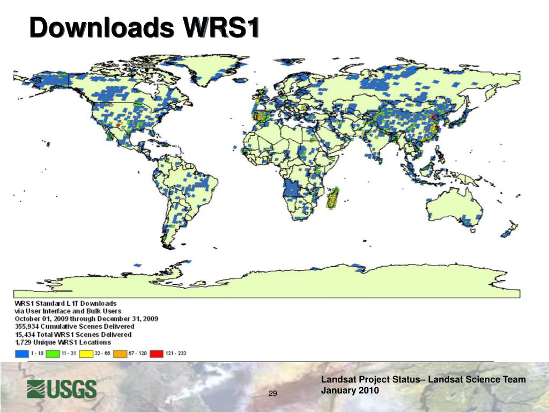Viewport: 549px width, 412px height.
Task: Click the 1 - 10 legend label
Action: click(x=37, y=353)
